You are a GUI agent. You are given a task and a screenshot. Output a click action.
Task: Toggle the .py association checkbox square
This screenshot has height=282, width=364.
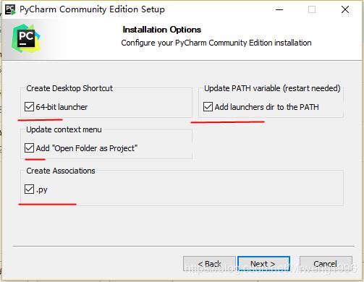pos(29,189)
